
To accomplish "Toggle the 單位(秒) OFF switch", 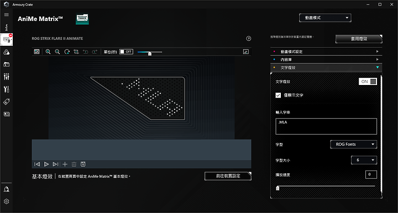I will click(x=127, y=52).
